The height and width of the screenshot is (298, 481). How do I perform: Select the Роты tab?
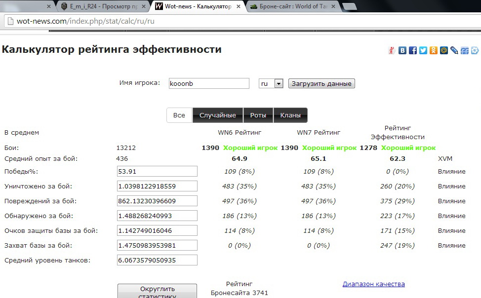click(258, 115)
